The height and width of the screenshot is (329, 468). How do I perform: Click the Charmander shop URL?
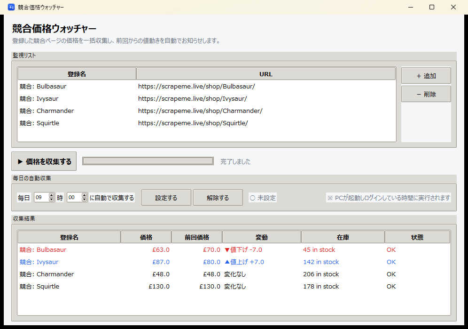pyautogui.click(x=200, y=111)
